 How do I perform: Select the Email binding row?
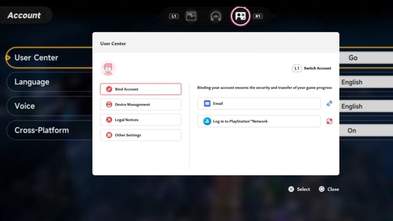(259, 104)
